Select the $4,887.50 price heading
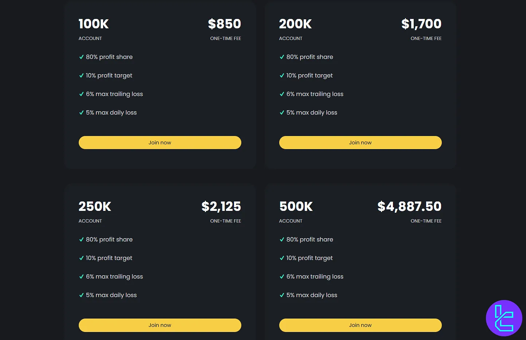Viewport: 526px width, 340px height. 409,207
